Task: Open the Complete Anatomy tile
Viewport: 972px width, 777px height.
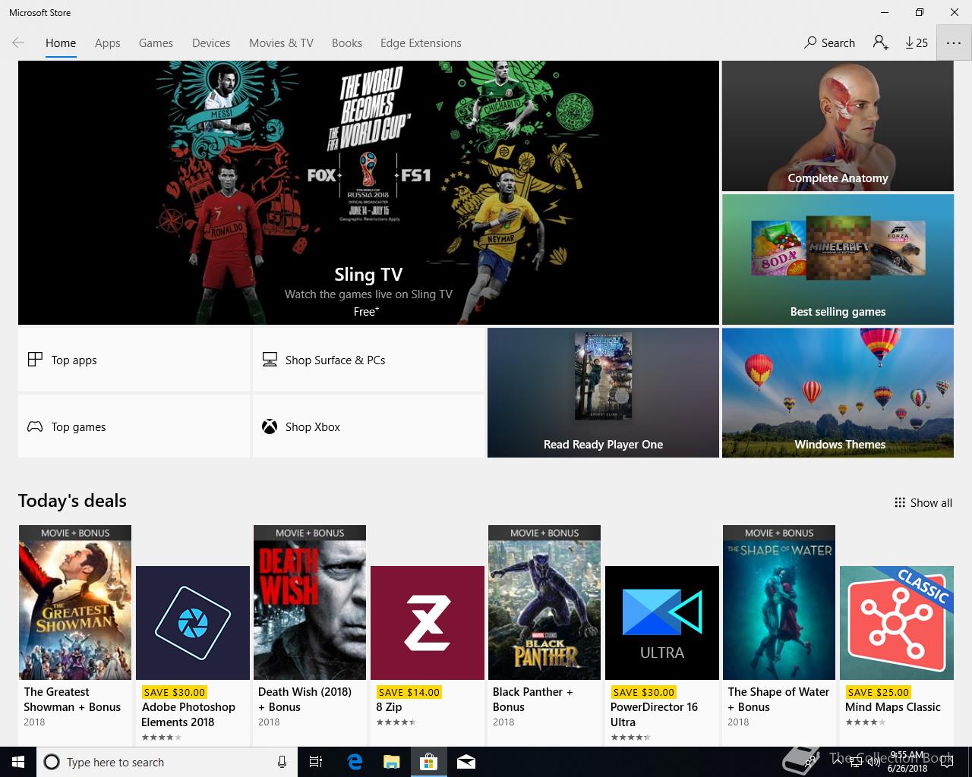Action: tap(838, 126)
